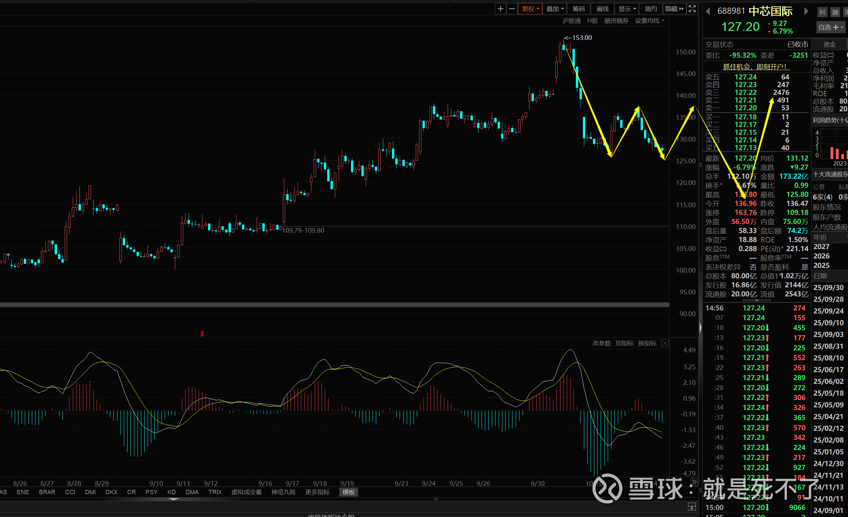Toggle fullscreen chart icon
The height and width of the screenshot is (517, 848).
pyautogui.click(x=692, y=9)
